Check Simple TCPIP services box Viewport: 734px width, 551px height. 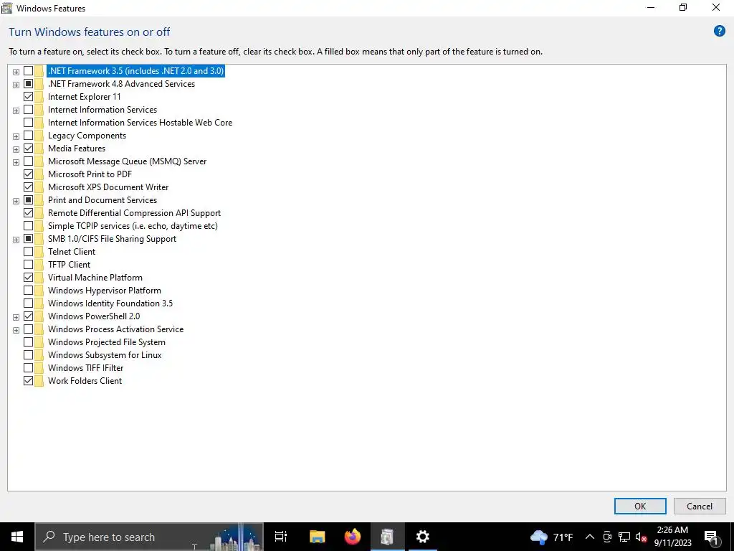coord(28,226)
